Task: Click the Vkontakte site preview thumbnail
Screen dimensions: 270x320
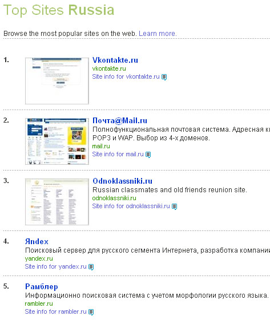Action: point(57,81)
